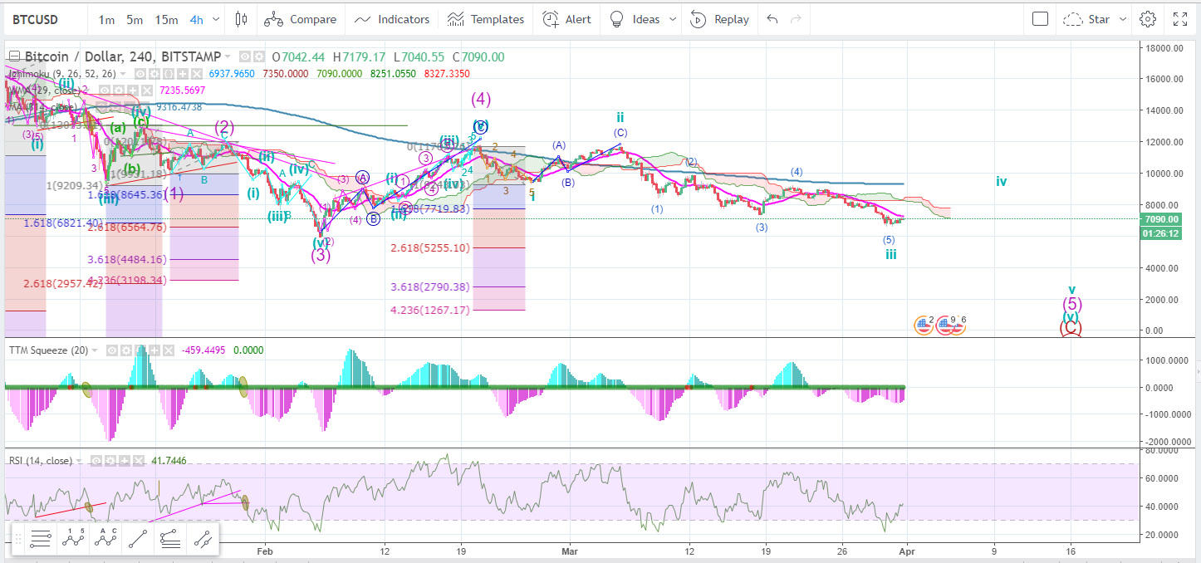This screenshot has height=563, width=1201.
Task: Expand the Ichimoku legend dropdown arrow
Action: coord(123,73)
